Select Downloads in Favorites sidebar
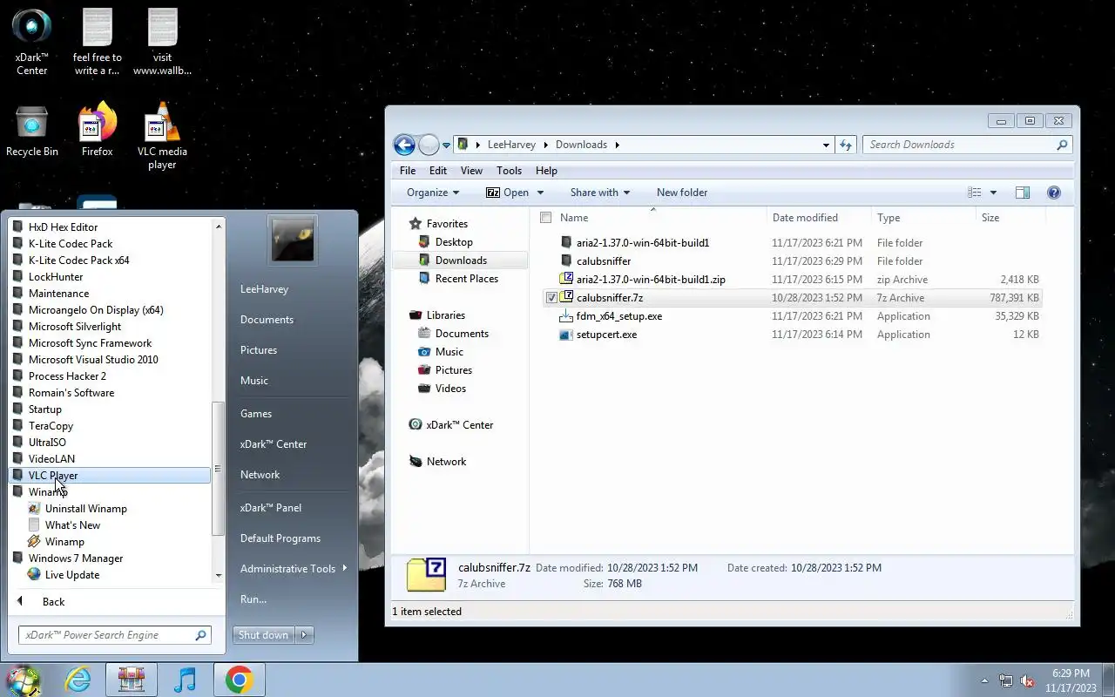The width and height of the screenshot is (1115, 697). pyautogui.click(x=461, y=261)
